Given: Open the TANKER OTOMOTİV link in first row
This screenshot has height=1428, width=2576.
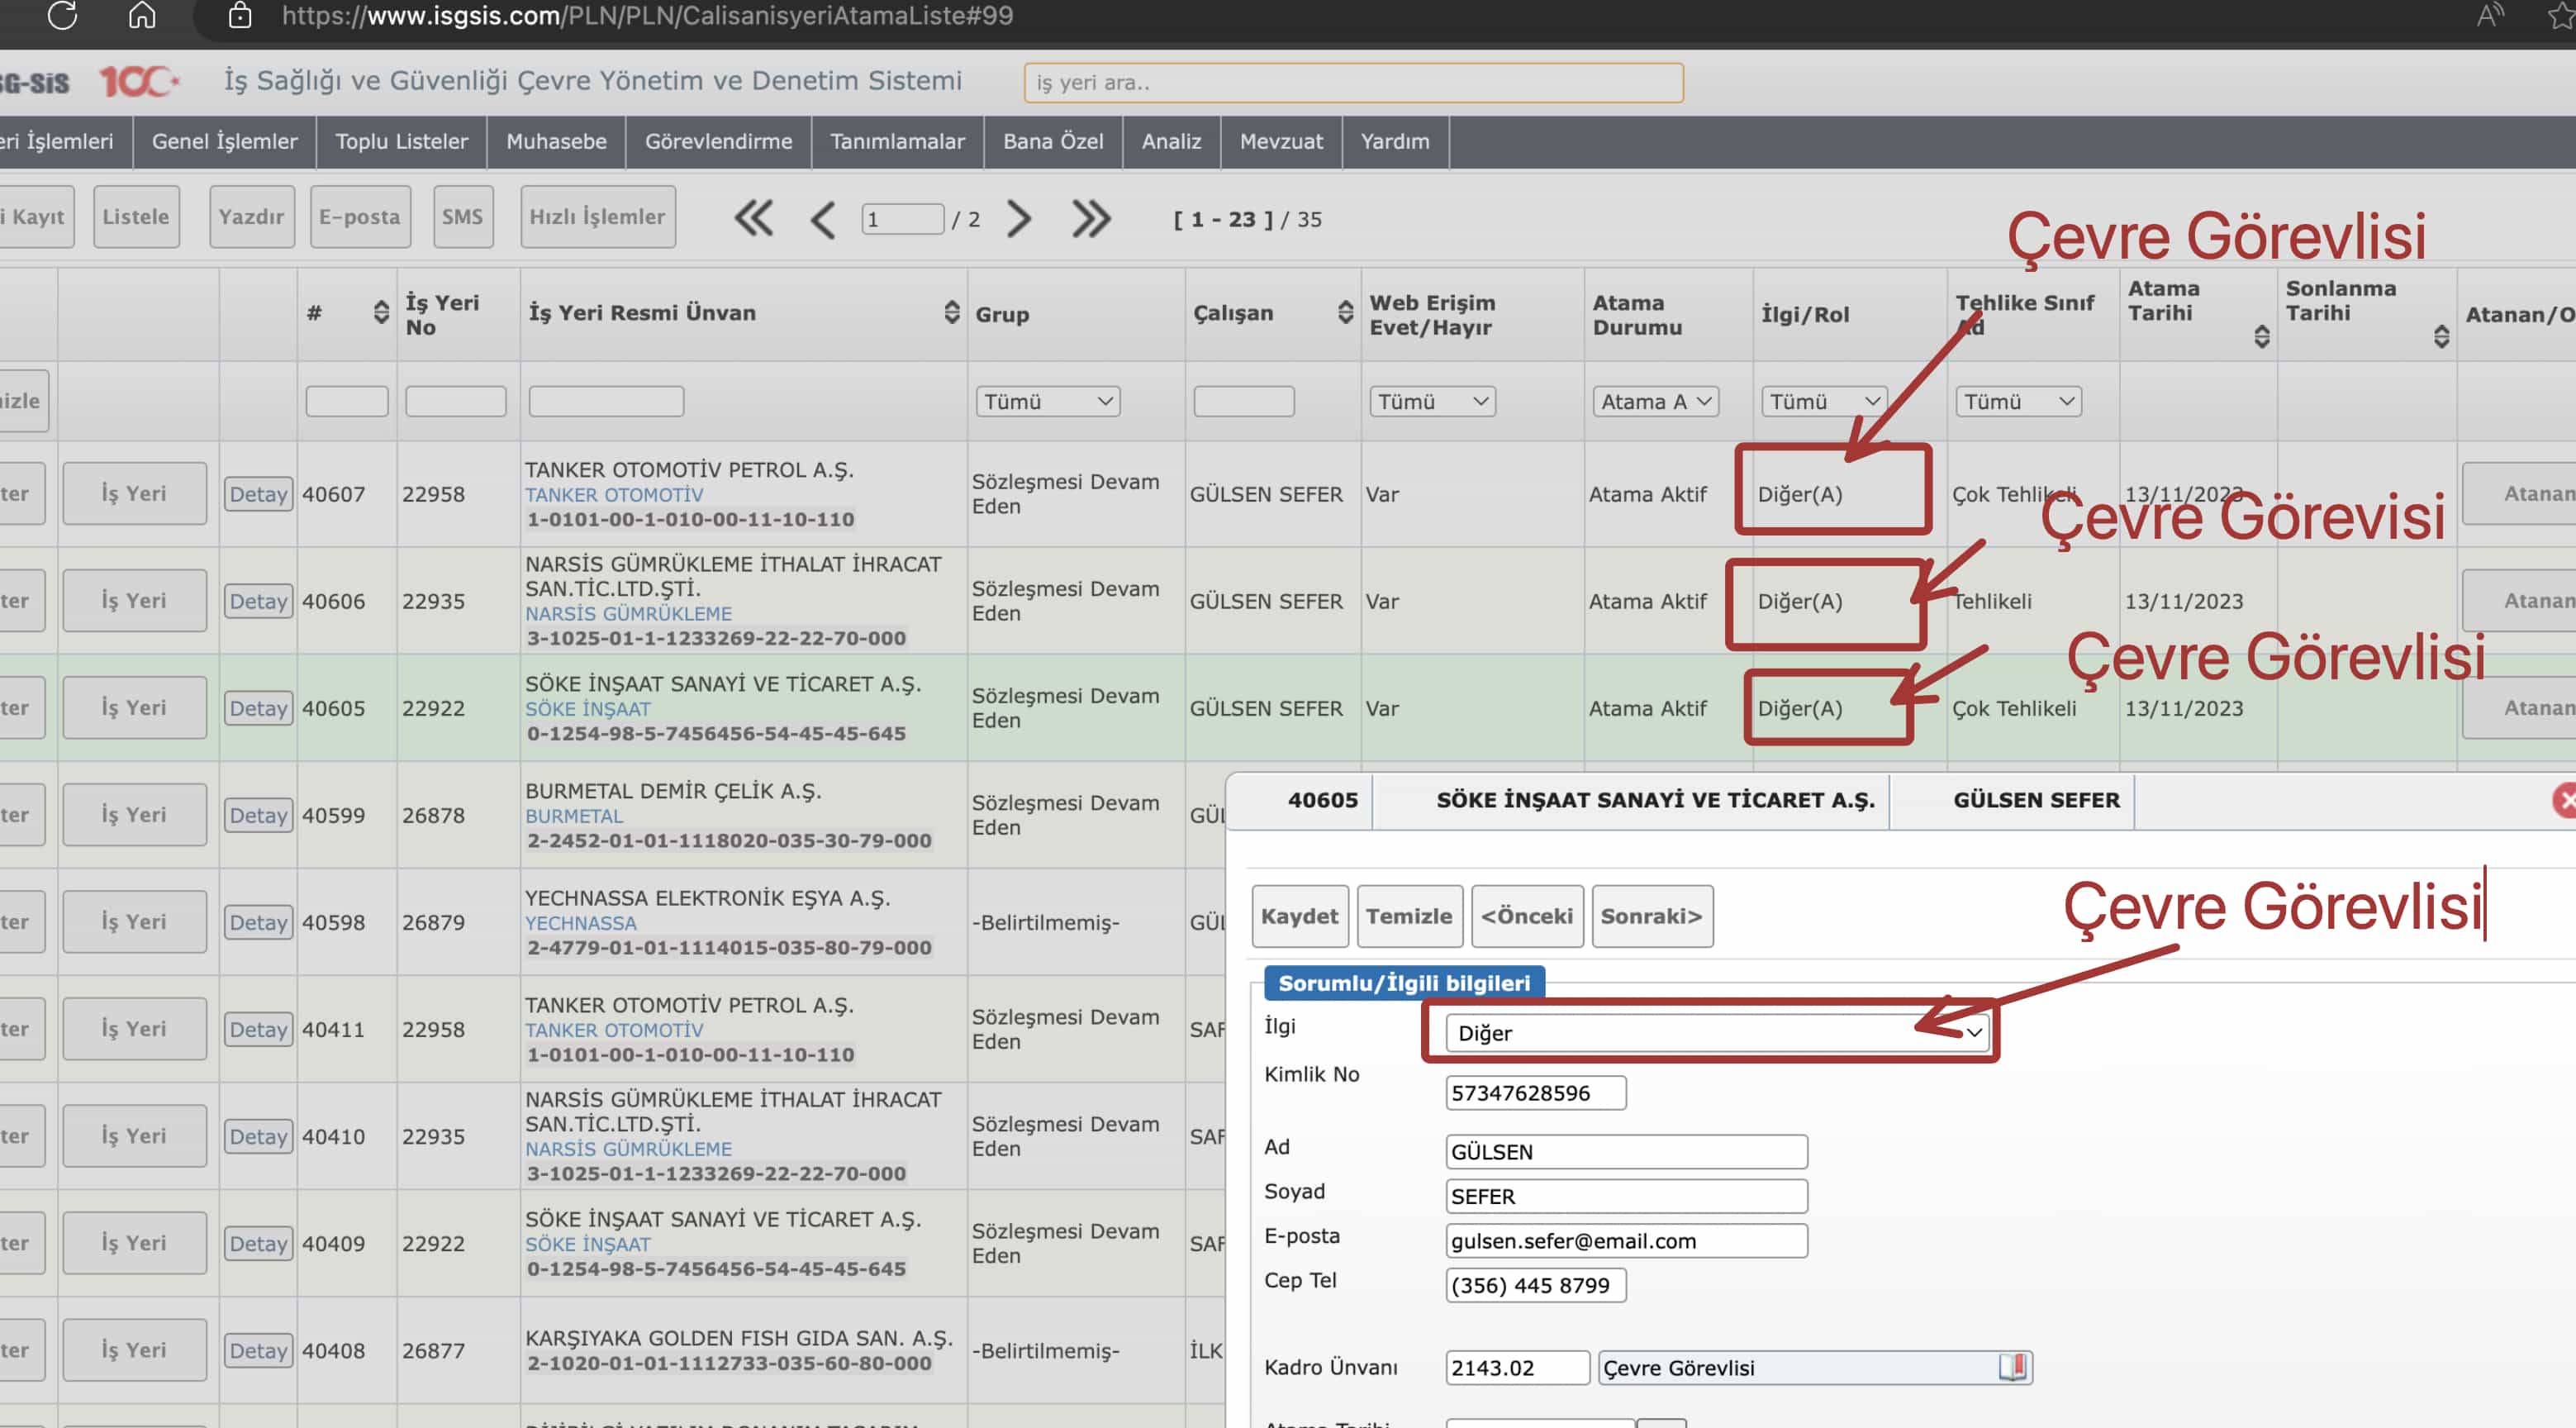Looking at the screenshot, I should tap(613, 494).
